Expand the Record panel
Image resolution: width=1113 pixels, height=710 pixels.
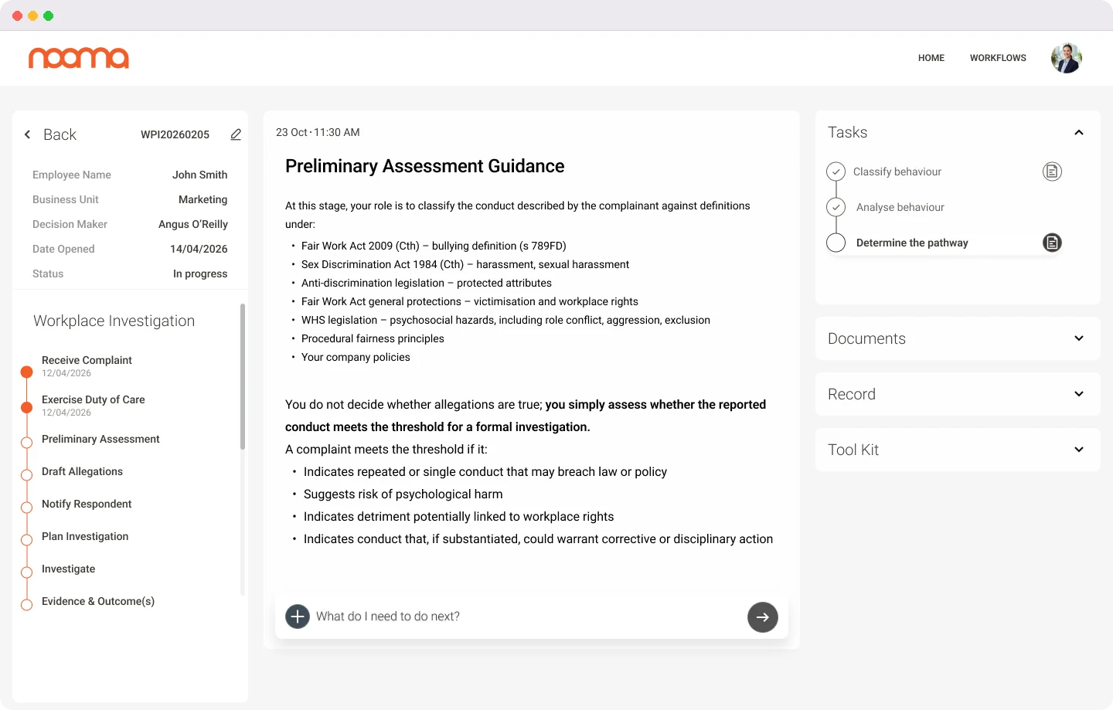[x=1079, y=394]
